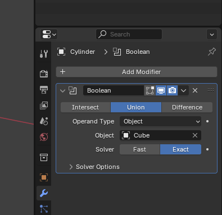Click the Add Modifier button
This screenshot has width=222, height=215.
137,72
